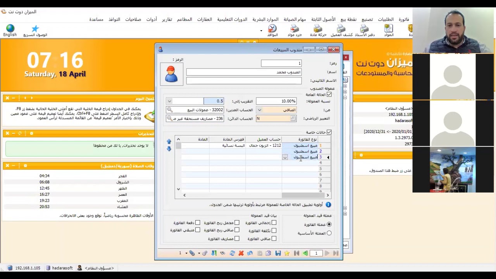Open نقطة بيع menu
496x279 pixels.
(348, 19)
